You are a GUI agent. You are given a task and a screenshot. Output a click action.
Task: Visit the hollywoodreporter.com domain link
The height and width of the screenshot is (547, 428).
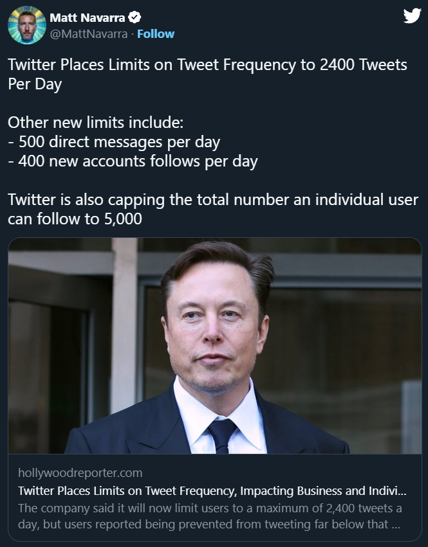[80, 473]
